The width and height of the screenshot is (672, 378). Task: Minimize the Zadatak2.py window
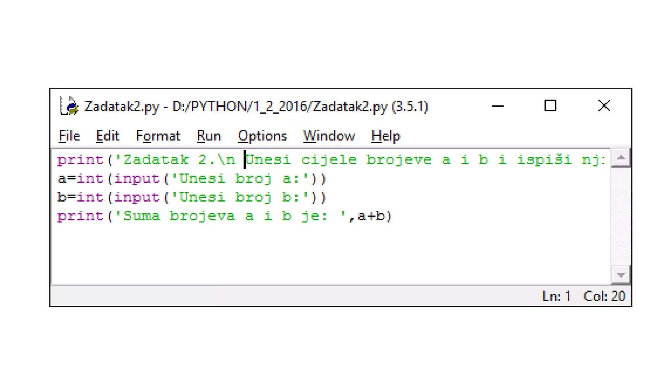coord(497,106)
